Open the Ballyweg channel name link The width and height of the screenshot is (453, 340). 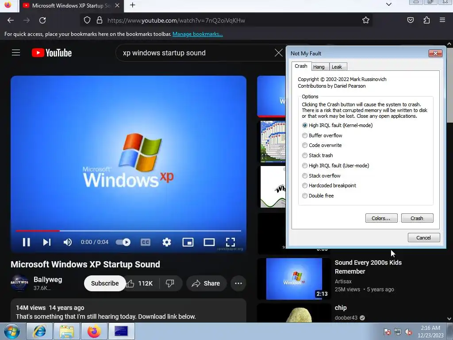[48, 280]
